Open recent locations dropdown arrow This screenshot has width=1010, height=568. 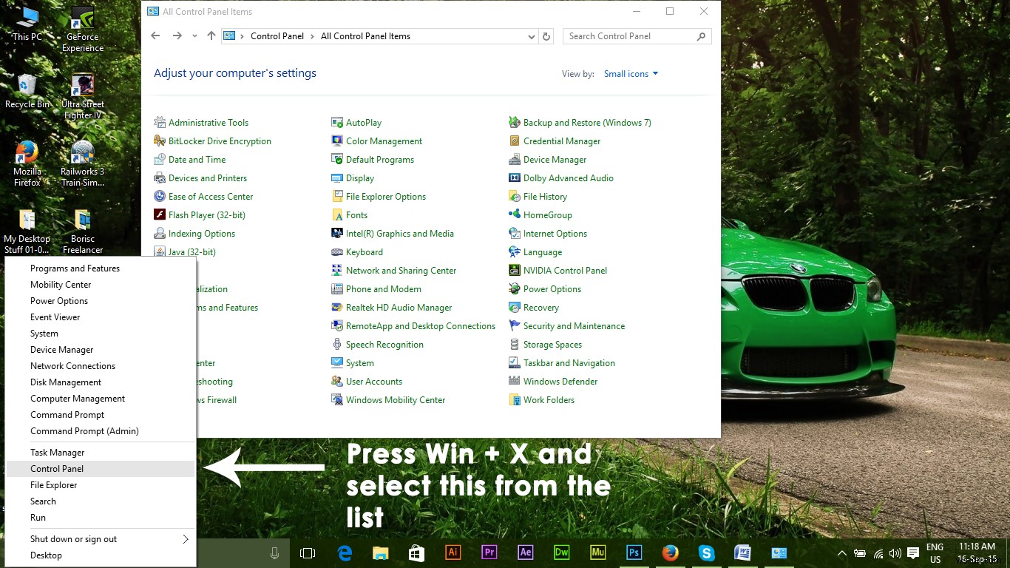tap(194, 35)
